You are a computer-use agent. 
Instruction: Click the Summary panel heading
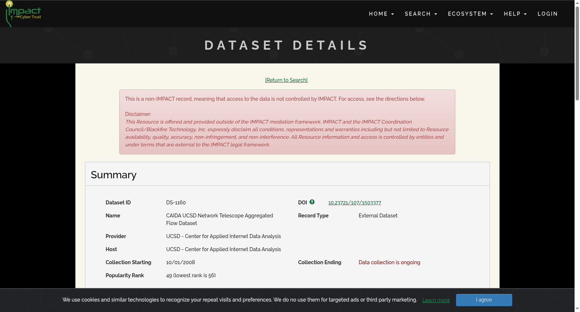pyautogui.click(x=113, y=175)
